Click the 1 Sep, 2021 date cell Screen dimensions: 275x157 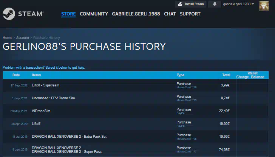20,98
